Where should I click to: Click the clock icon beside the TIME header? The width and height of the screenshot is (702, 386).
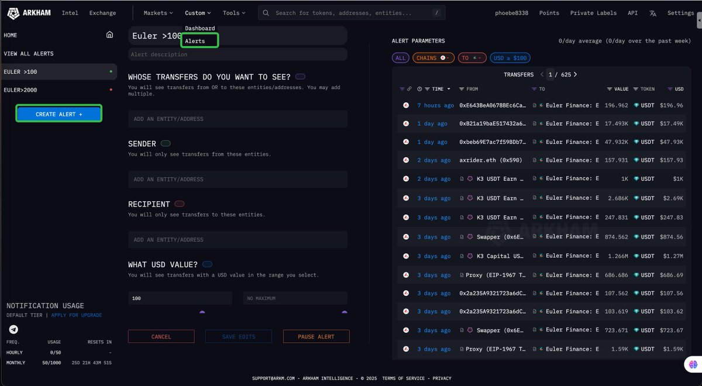419,89
